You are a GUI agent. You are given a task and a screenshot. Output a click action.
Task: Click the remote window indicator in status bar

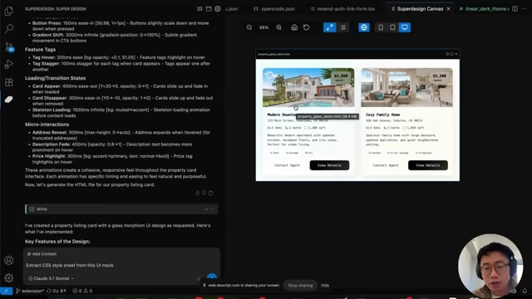(x=6, y=291)
